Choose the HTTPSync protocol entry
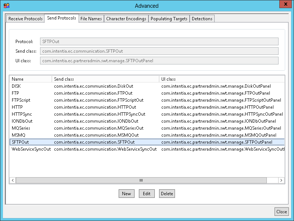Screen dimensions: 294x221 (22, 114)
